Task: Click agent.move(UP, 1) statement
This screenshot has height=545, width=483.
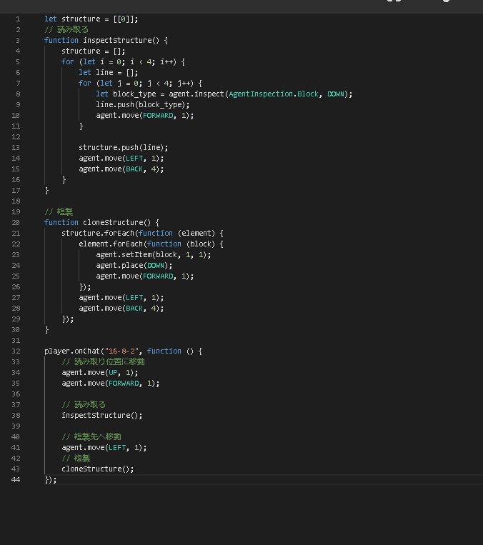Action: tap(99, 372)
